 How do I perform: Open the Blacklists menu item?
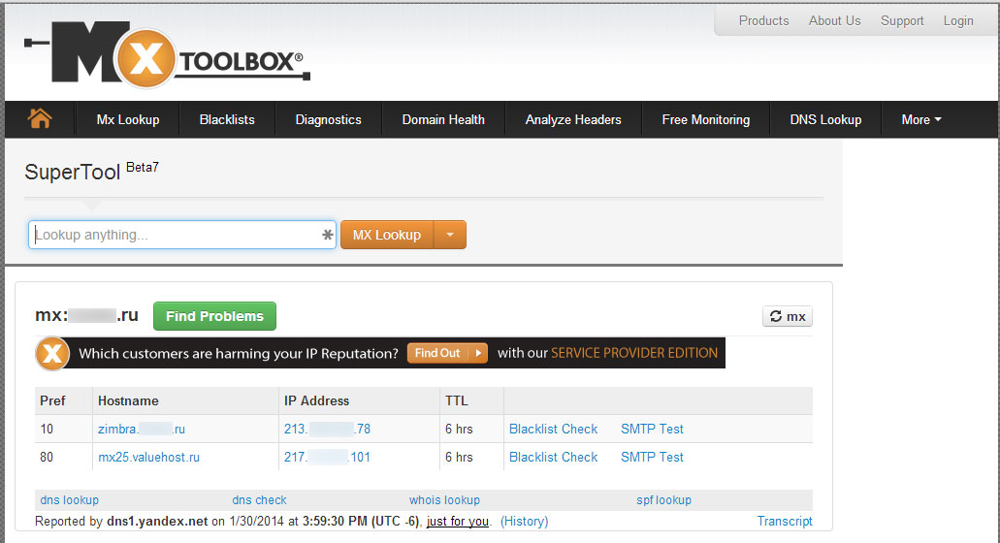click(227, 120)
